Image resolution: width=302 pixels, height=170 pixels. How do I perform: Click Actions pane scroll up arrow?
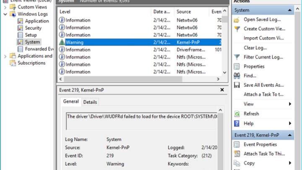pos(297,9)
